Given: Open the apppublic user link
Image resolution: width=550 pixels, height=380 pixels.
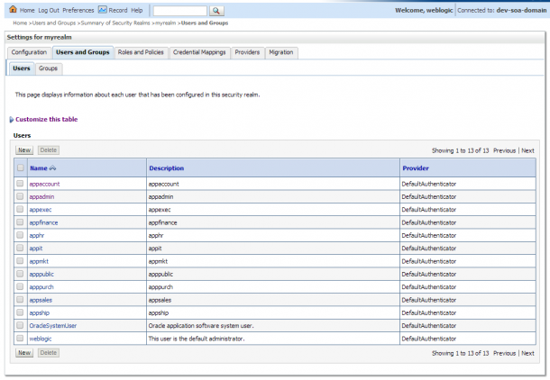Looking at the screenshot, I should pyautogui.click(x=41, y=275).
